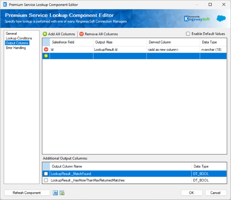Click the Salesforce cloud logo
This screenshot has height=200, width=231.
click(x=221, y=19)
